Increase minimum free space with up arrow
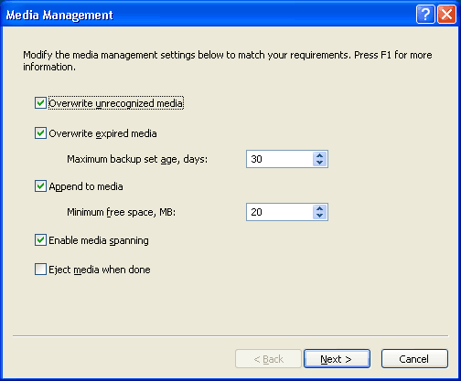 click(319, 208)
